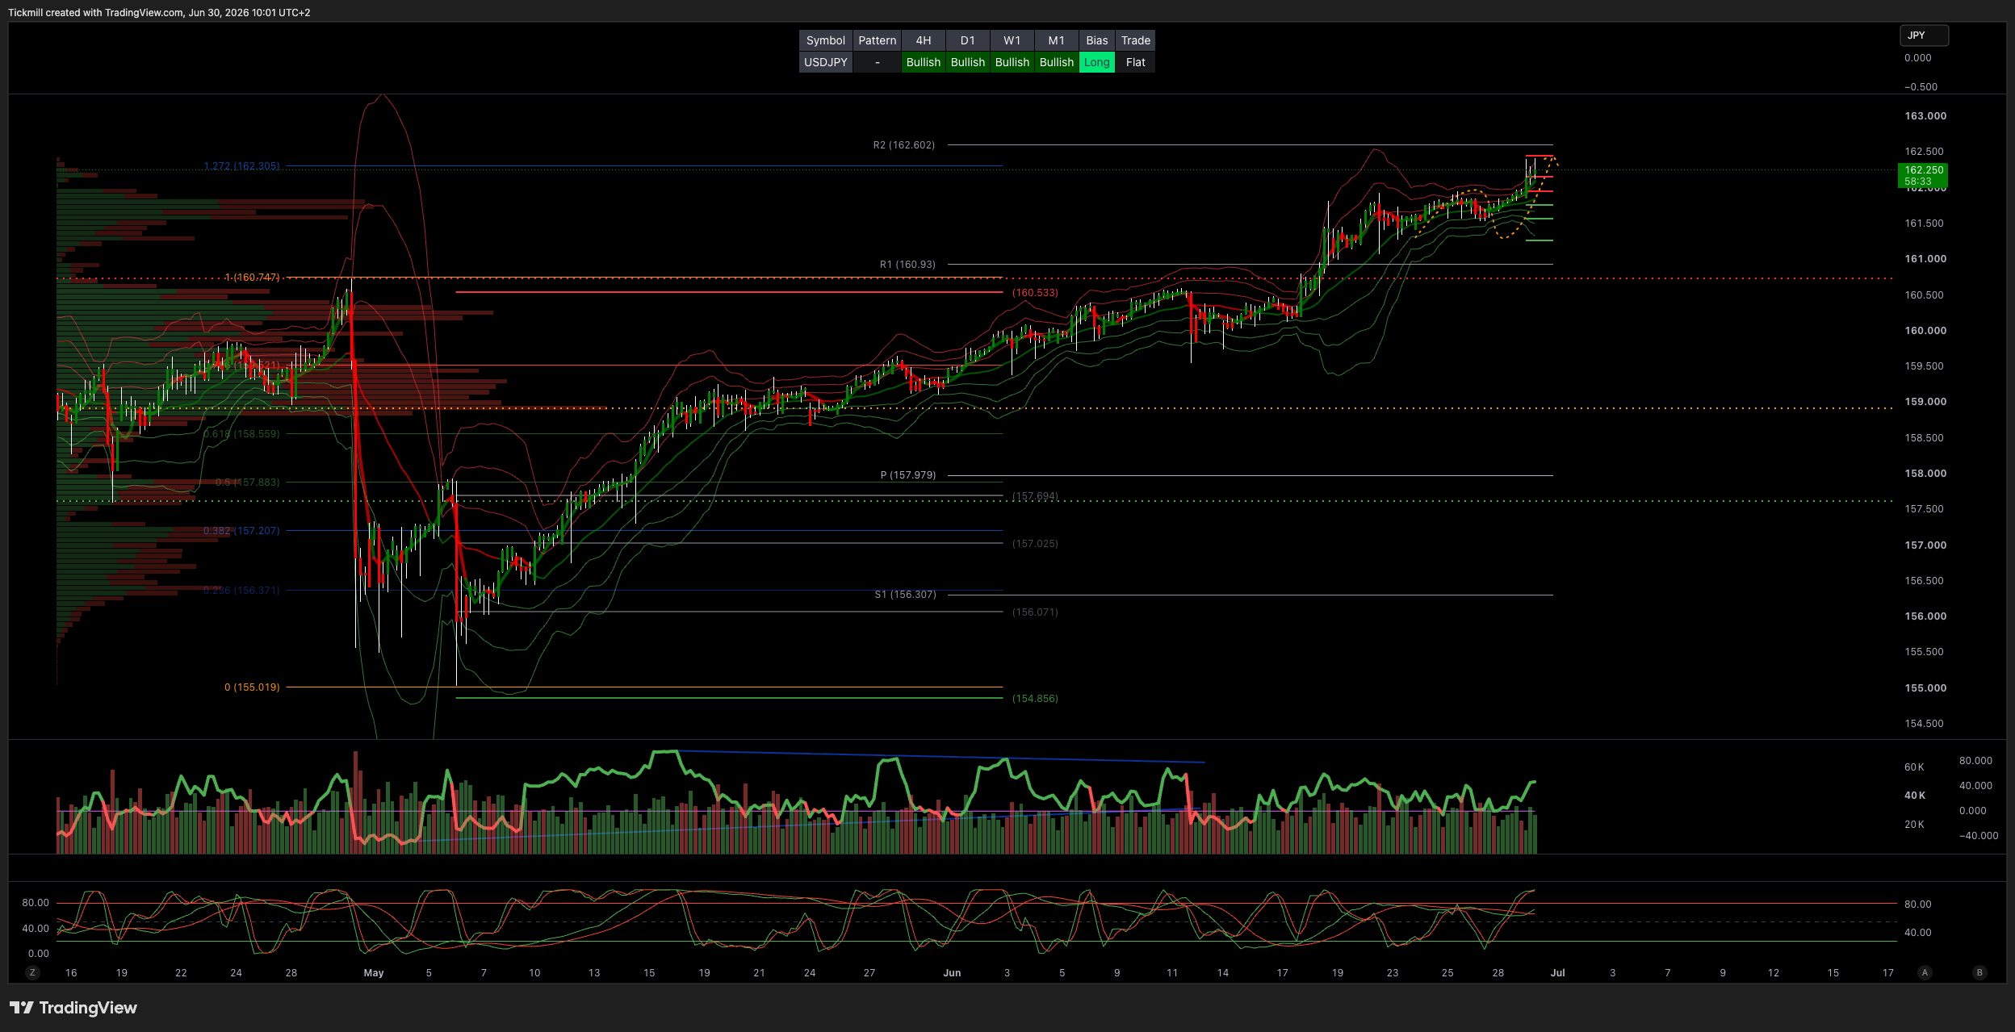Click the 80.00 stochastic label on left axis
The width and height of the screenshot is (2015, 1032).
tap(36, 903)
